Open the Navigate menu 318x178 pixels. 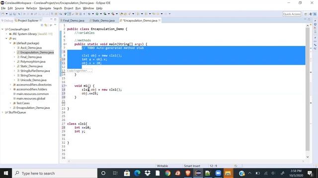[x=45, y=8]
